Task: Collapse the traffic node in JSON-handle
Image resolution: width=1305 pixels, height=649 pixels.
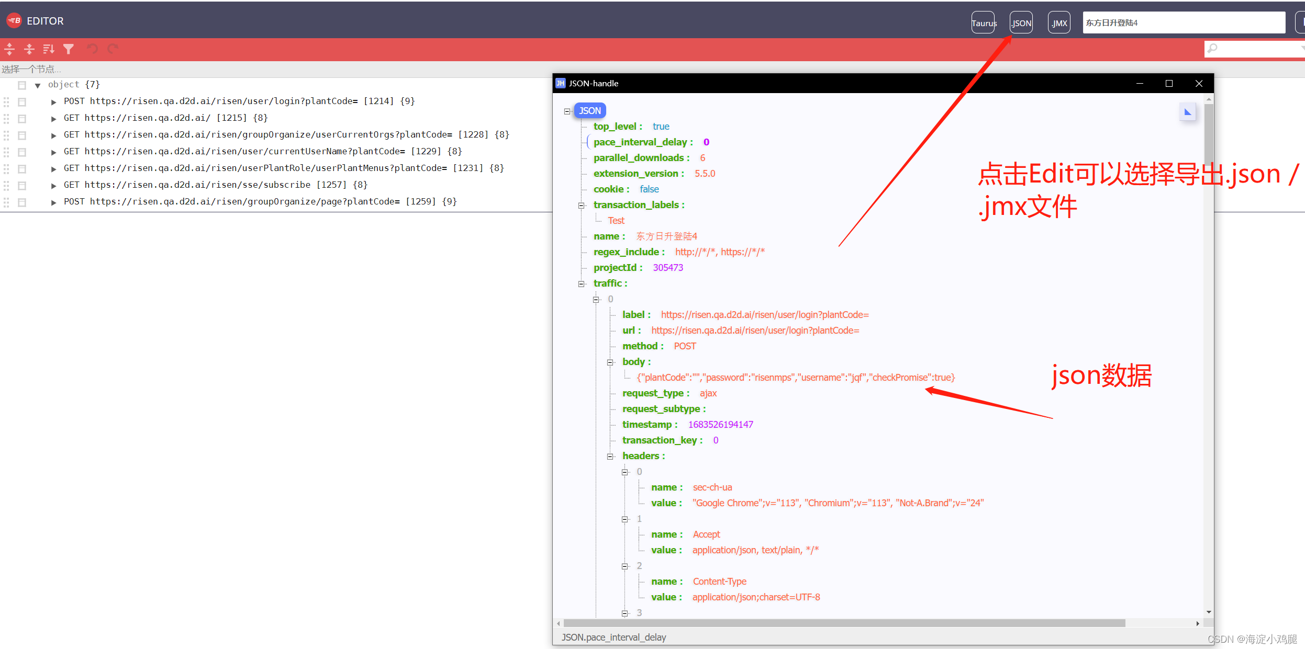Action: tap(581, 284)
